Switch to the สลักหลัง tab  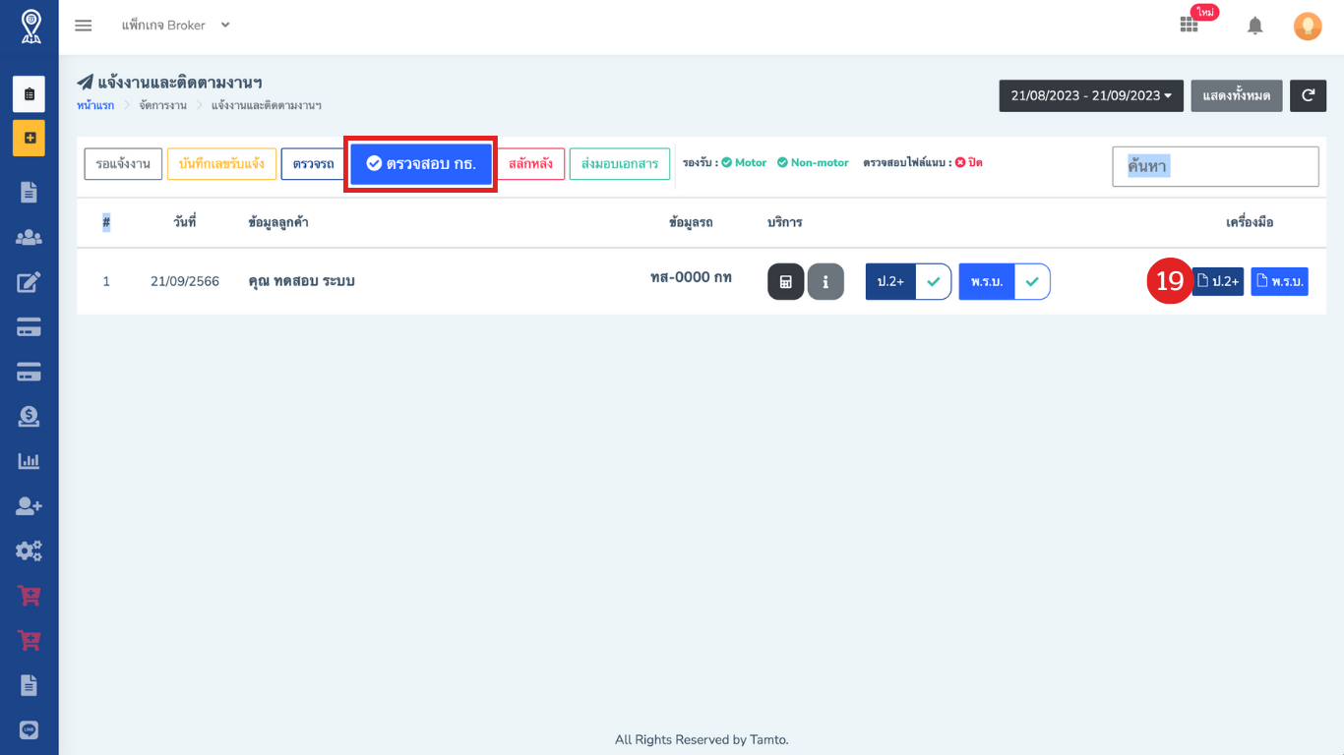(530, 163)
